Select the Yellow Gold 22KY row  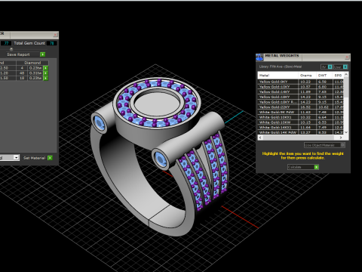point(301,107)
